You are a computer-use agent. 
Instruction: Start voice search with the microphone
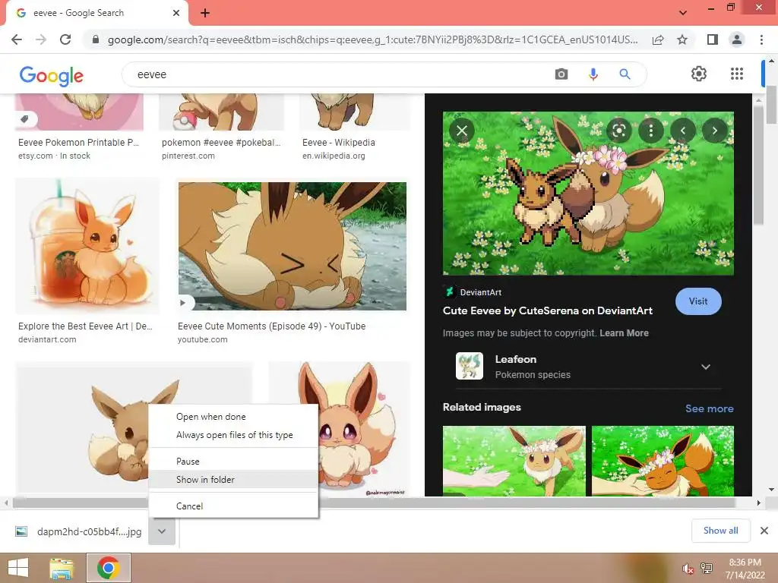click(593, 74)
